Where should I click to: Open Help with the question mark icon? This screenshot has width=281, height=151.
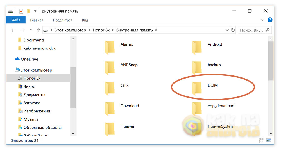pos(270,20)
